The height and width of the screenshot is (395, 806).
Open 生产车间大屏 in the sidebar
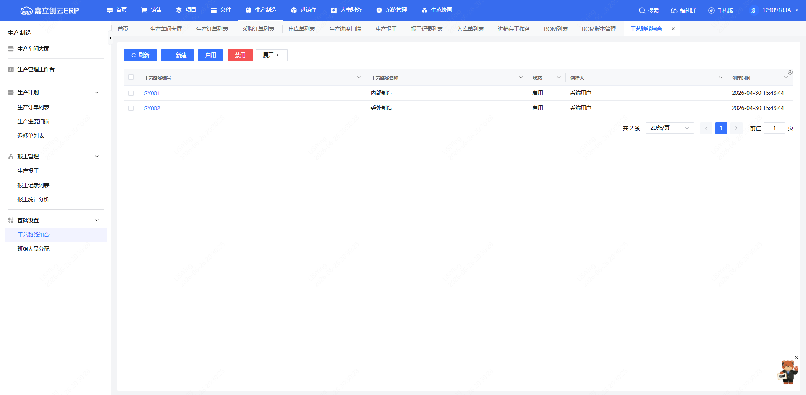click(33, 49)
